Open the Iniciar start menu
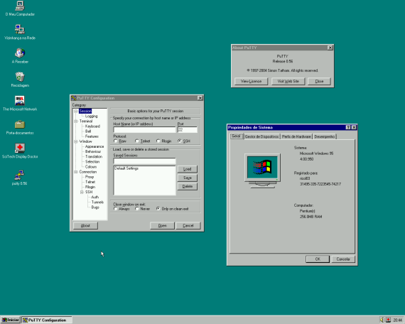 11,320
